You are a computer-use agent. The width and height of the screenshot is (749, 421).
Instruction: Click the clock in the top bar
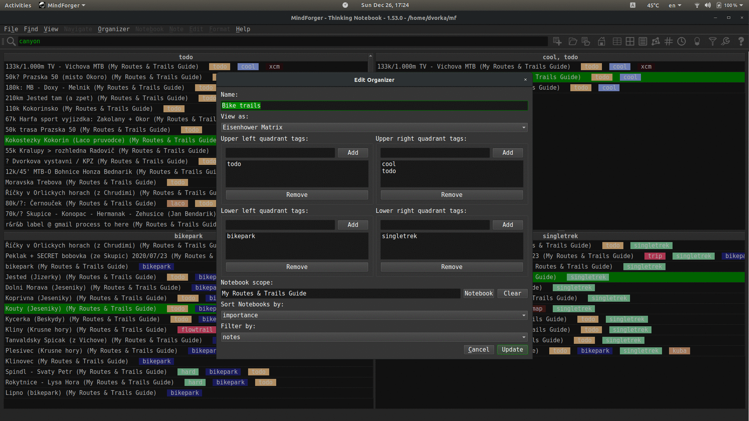coord(385,5)
